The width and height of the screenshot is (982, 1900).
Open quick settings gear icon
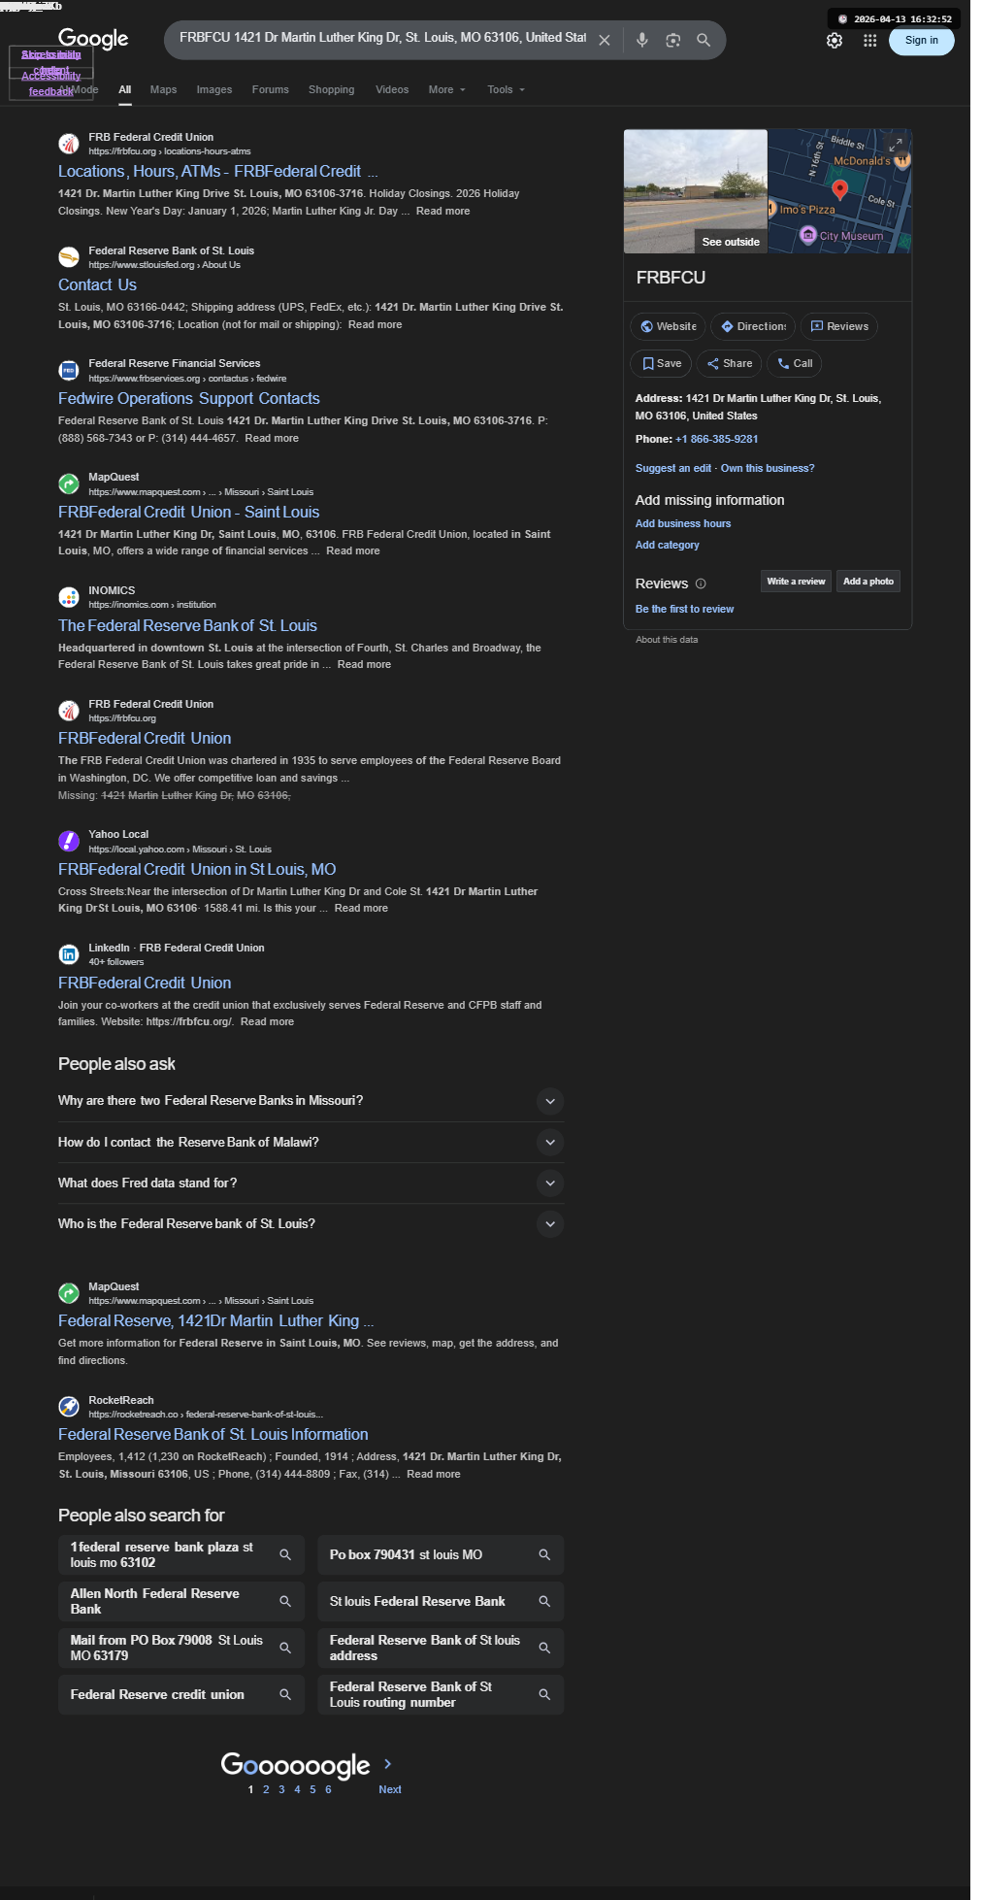pyautogui.click(x=834, y=40)
